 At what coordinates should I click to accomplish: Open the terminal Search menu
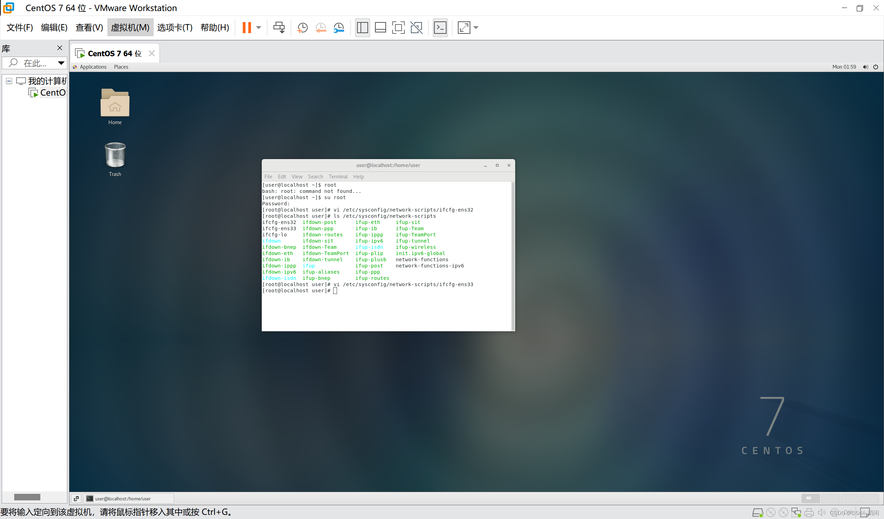coord(315,176)
